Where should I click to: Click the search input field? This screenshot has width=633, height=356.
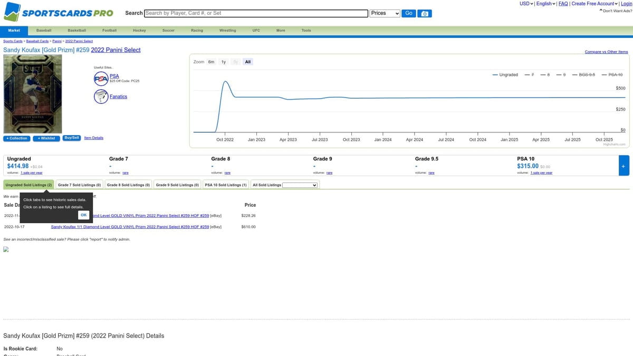pyautogui.click(x=256, y=13)
